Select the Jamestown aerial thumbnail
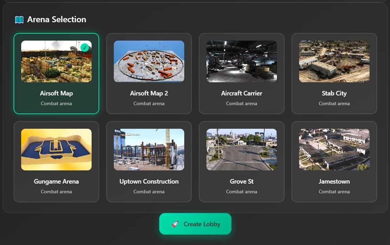The width and height of the screenshot is (390, 245). pos(334,150)
